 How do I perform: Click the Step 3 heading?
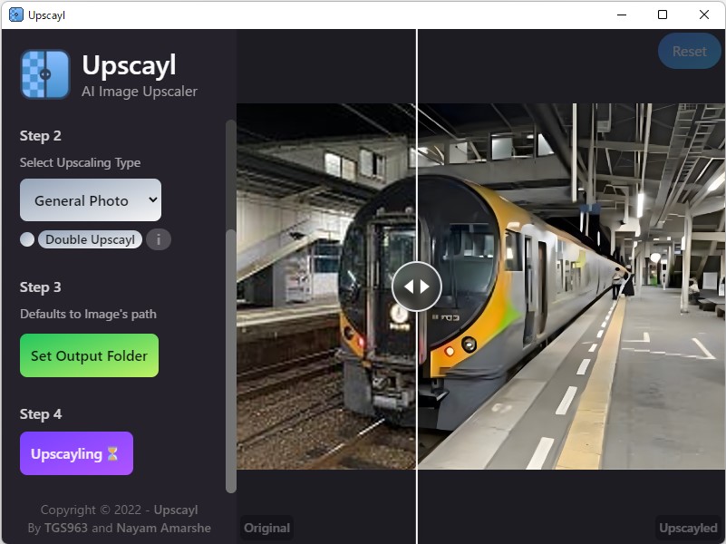coord(40,287)
